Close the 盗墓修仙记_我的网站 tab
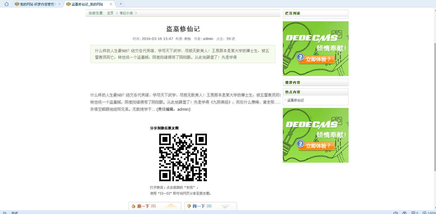 click(111, 4)
